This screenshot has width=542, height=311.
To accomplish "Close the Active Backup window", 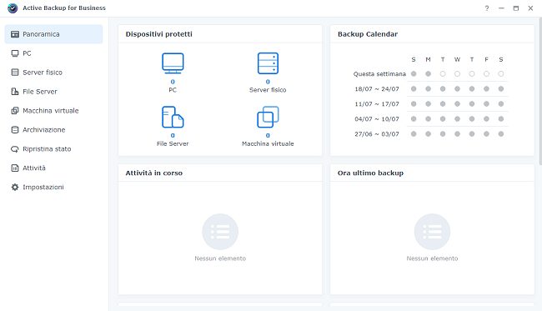I will pos(530,8).
